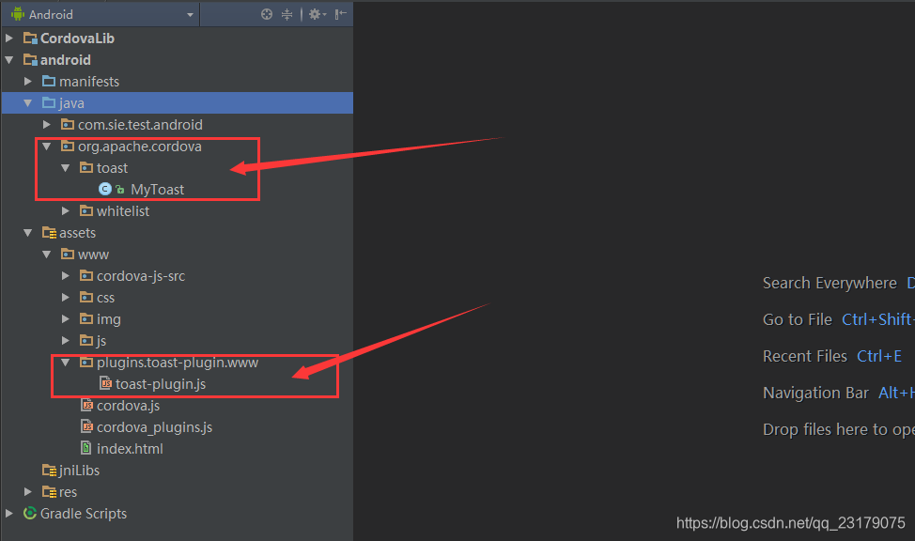Click the toast-plugin.js file icon
Image resolution: width=915 pixels, height=541 pixels.
(x=105, y=383)
